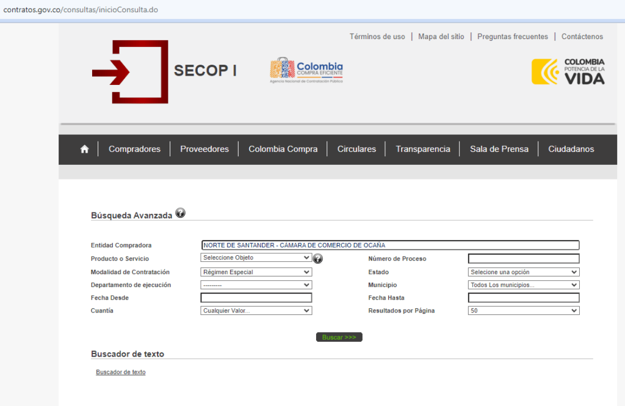Screen dimensions: 625x406
Task: Focus the Fecha Hasta input field
Action: pyautogui.click(x=524, y=297)
